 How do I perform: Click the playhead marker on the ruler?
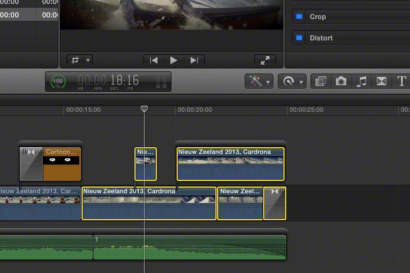click(144, 109)
